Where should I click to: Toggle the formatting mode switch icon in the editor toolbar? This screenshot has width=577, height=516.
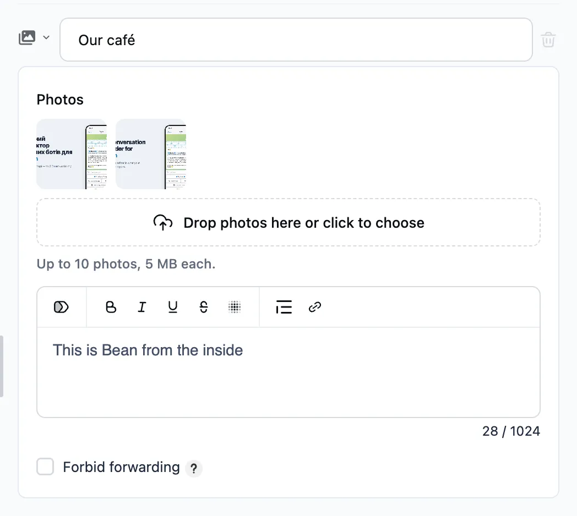pos(61,307)
